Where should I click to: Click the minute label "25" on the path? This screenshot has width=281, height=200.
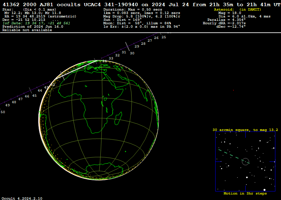[164, 37]
